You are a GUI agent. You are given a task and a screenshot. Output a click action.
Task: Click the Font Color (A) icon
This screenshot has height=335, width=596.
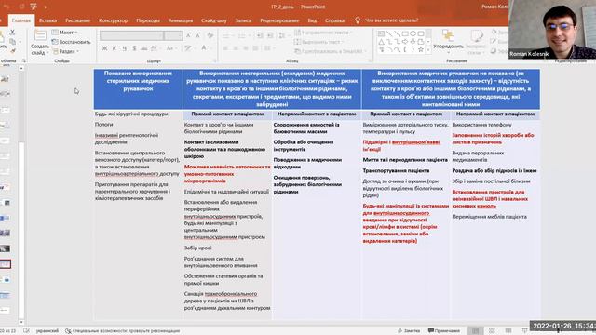coord(204,48)
